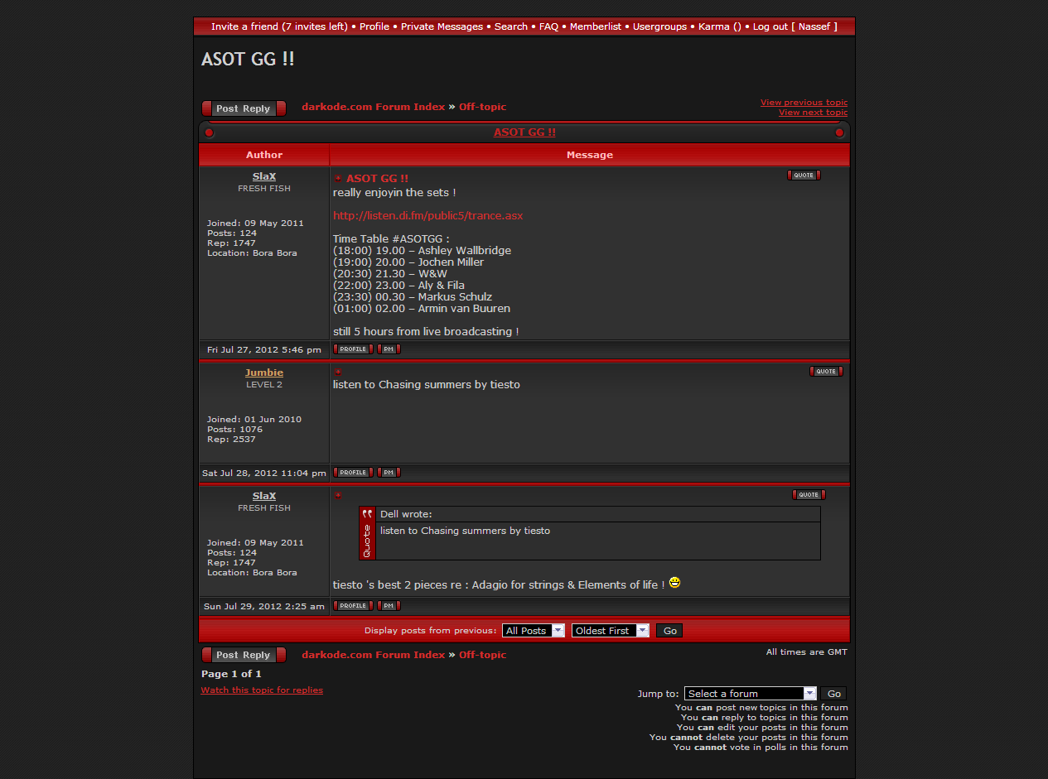Click the Quote icon on SlaX's first post
This screenshot has height=779, width=1048.
pos(803,176)
